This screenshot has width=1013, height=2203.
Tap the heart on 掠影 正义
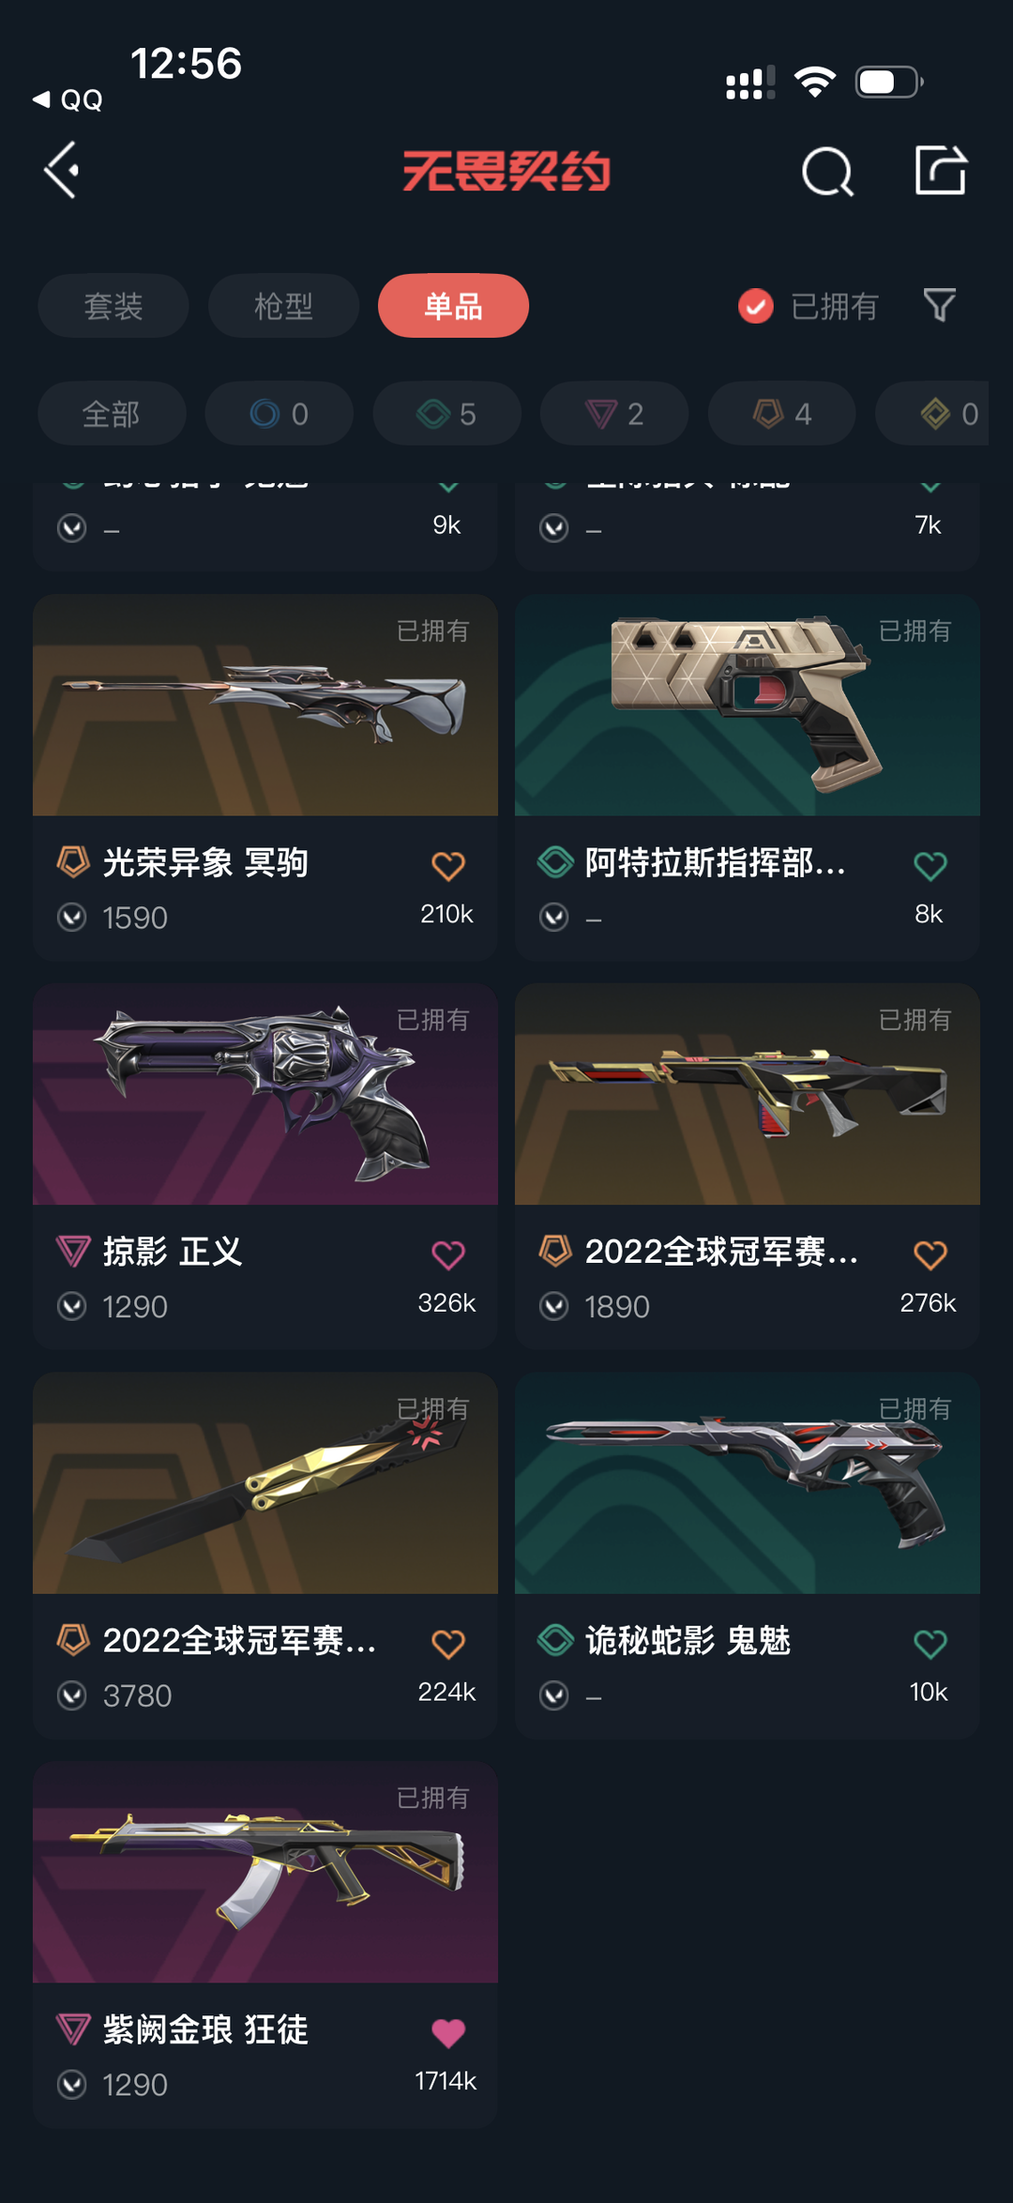pyautogui.click(x=447, y=1254)
